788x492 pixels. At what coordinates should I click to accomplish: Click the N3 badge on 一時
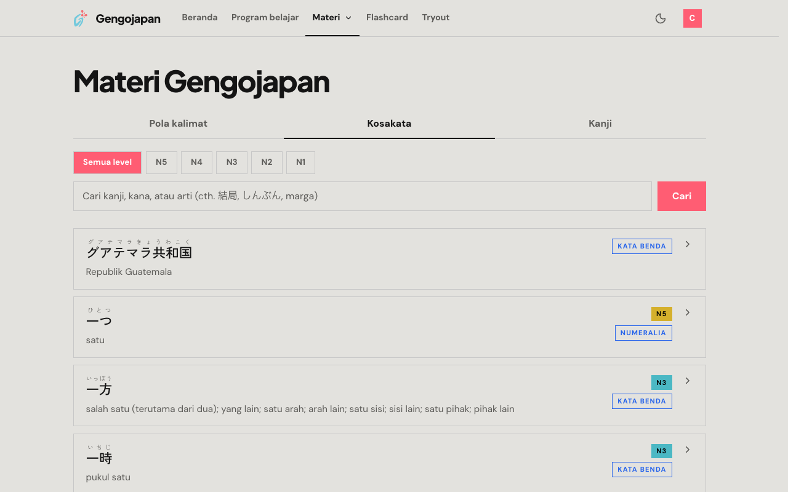pos(662,451)
